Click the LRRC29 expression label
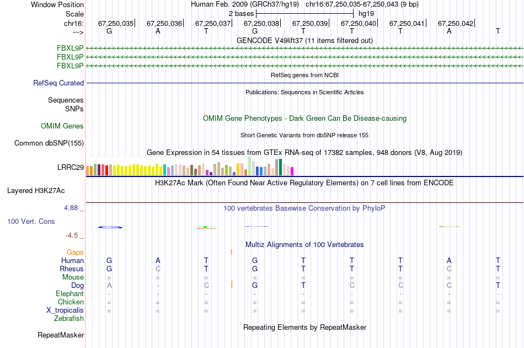This screenshot has width=524, height=348. [x=71, y=168]
